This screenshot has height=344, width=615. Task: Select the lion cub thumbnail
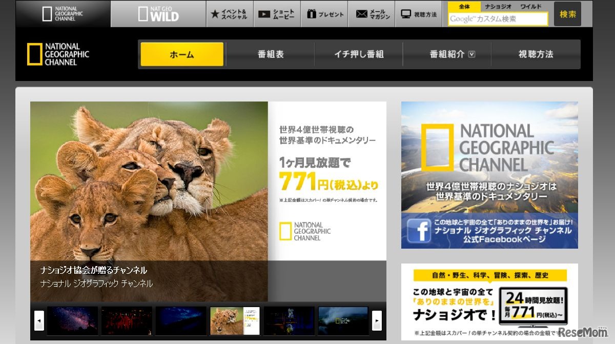click(235, 320)
